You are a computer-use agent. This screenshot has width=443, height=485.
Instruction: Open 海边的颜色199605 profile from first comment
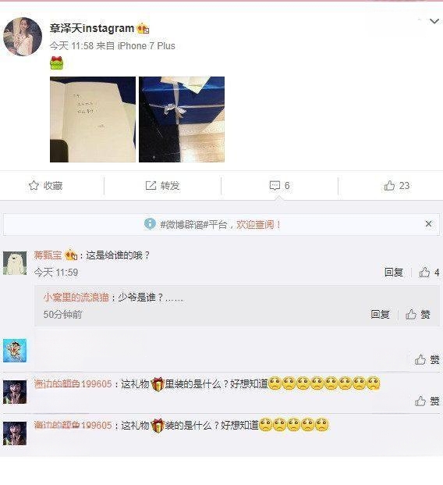click(x=73, y=383)
